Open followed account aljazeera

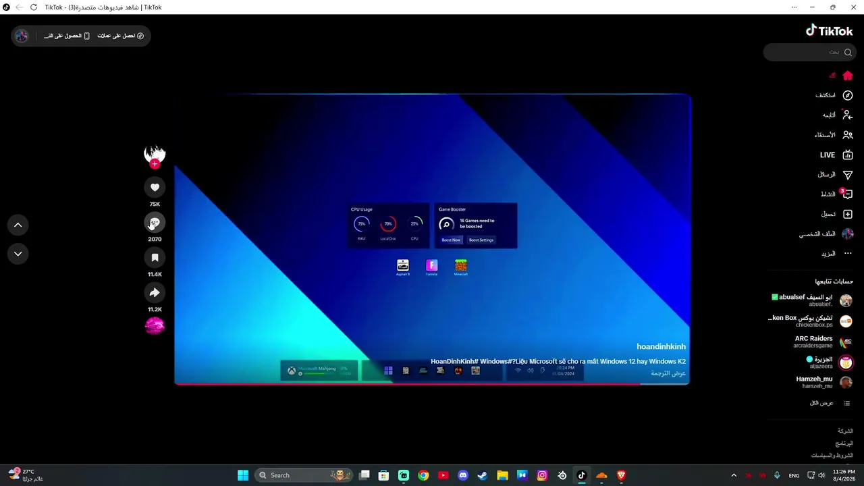[x=830, y=362]
